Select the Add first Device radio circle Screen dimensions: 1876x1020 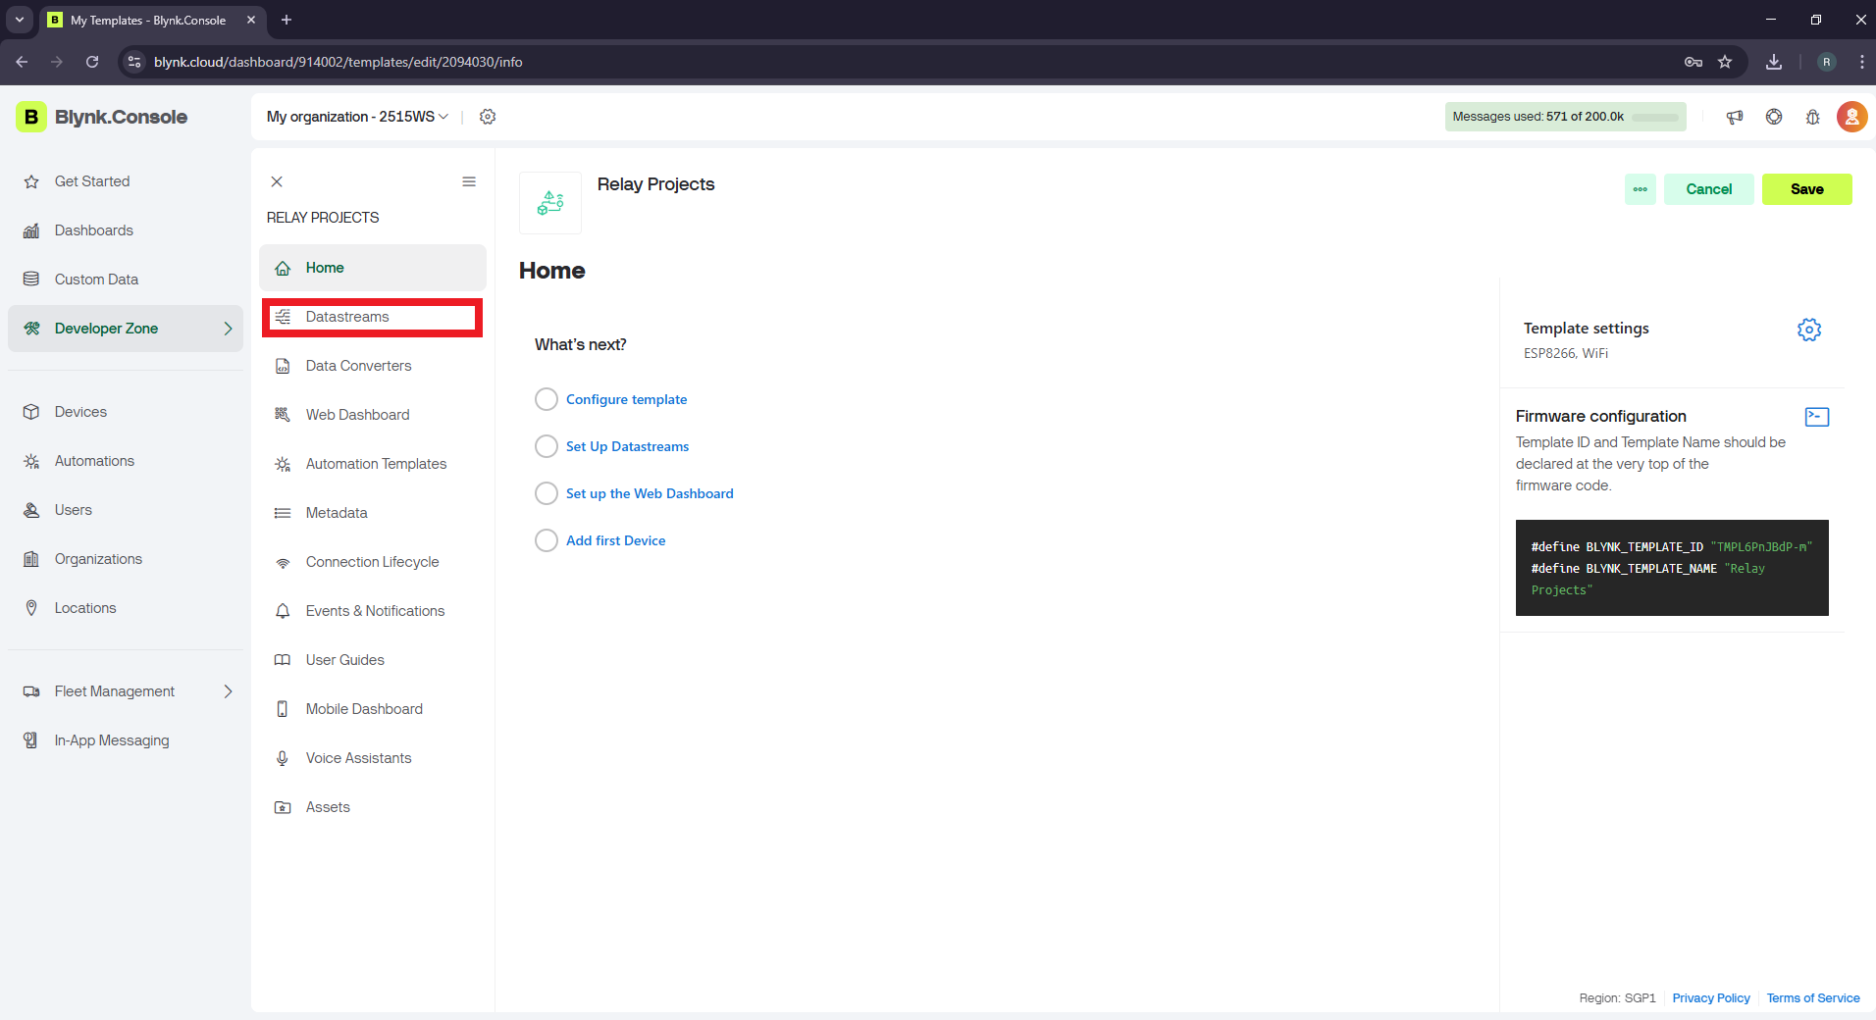point(547,540)
